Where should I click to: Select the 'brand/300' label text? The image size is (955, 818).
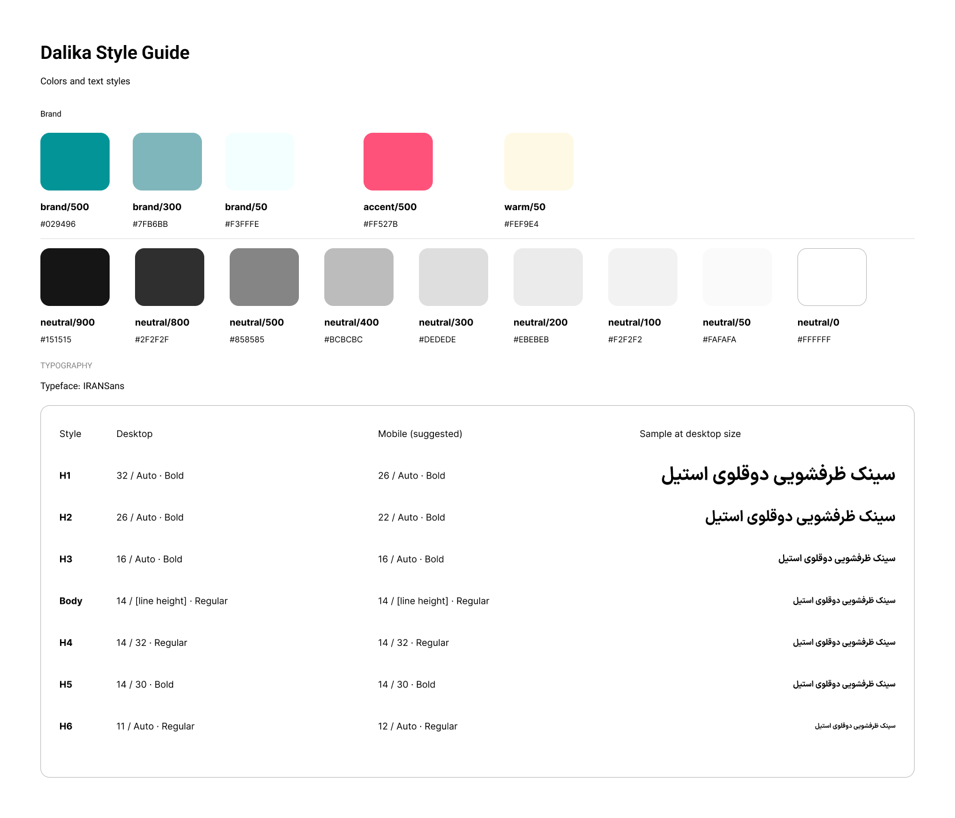pos(157,207)
